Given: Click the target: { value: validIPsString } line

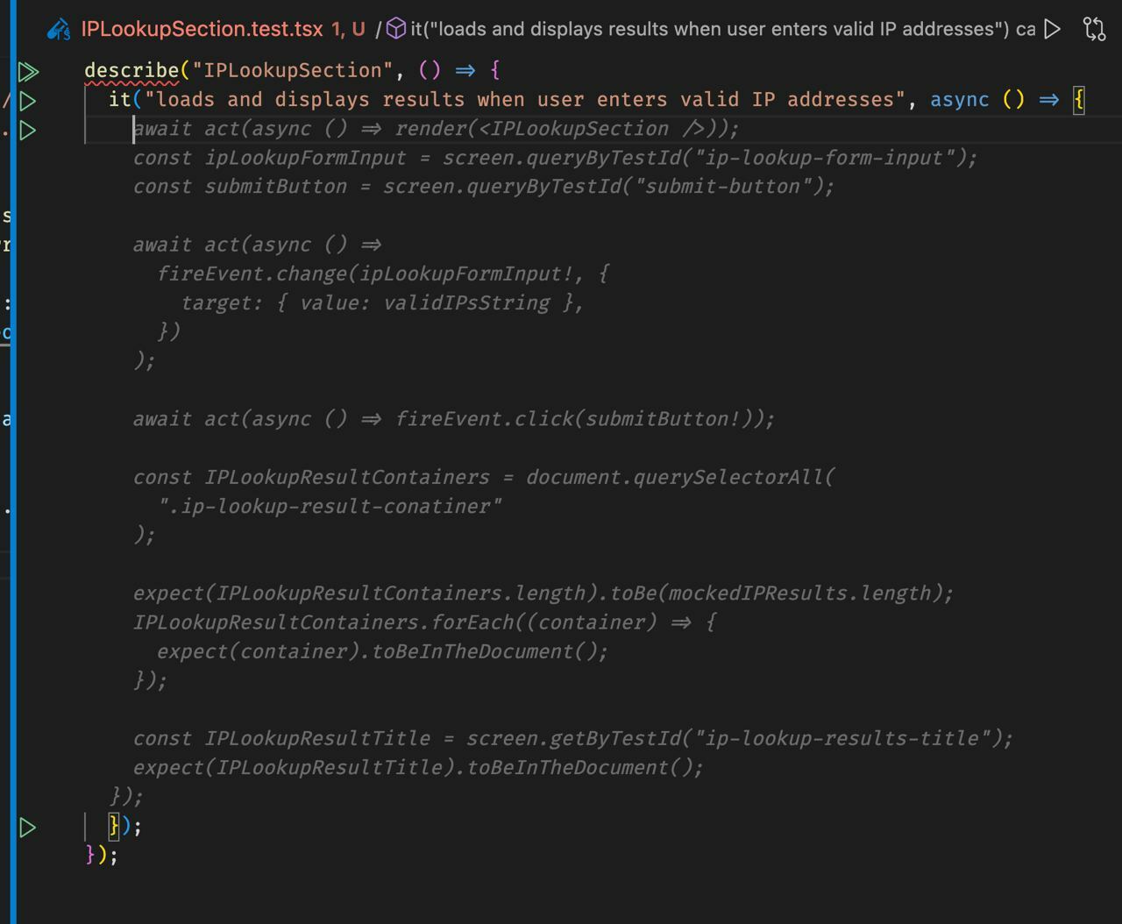Looking at the screenshot, I should click(382, 302).
